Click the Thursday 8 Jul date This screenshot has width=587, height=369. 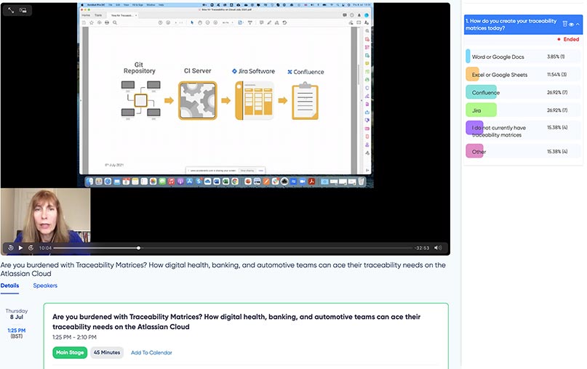(x=17, y=314)
